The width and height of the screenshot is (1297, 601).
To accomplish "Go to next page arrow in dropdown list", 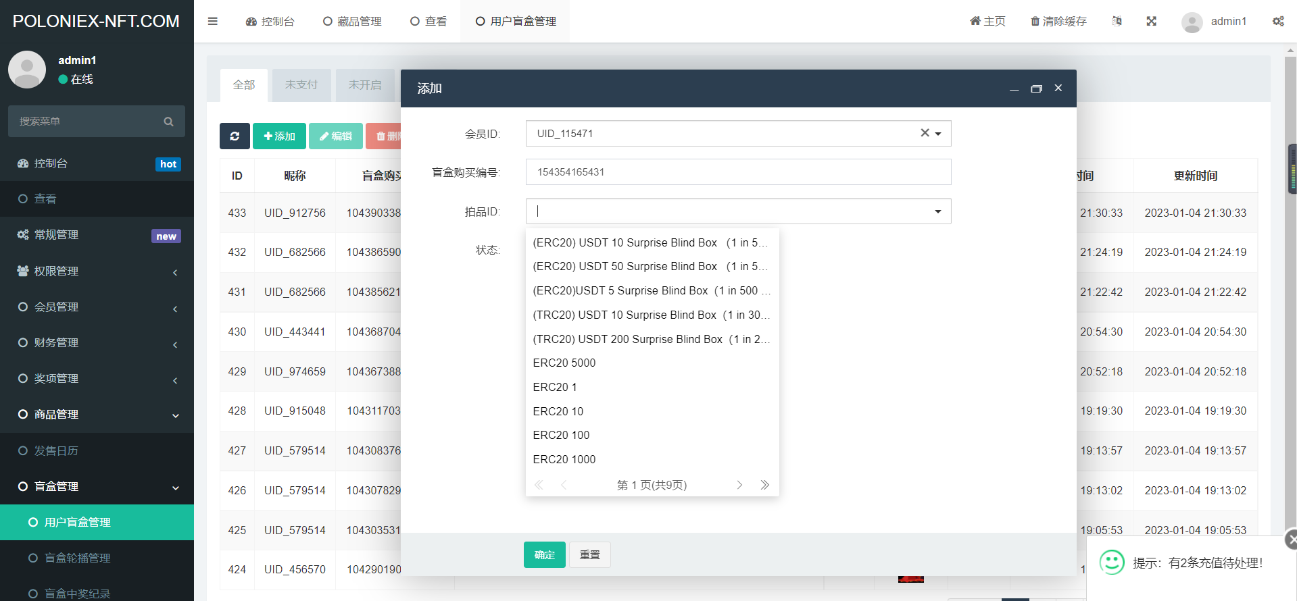I will tap(739, 485).
